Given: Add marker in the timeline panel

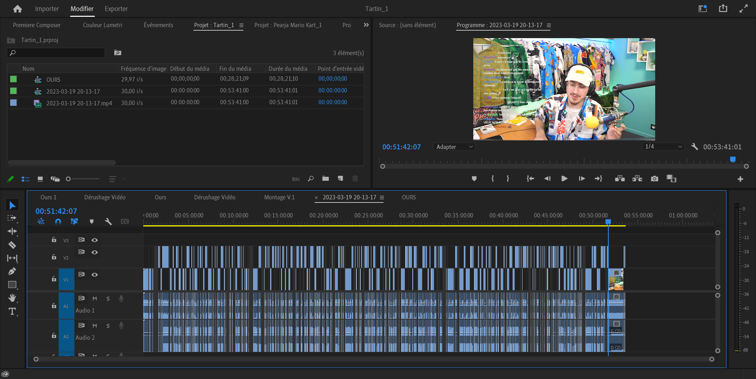Looking at the screenshot, I should pyautogui.click(x=92, y=221).
